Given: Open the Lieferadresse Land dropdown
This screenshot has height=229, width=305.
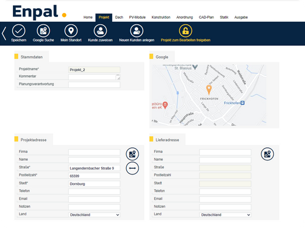Looking at the screenshot, I should [225, 215].
